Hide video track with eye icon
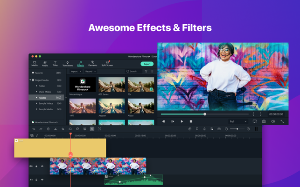This screenshot has width=300, height=187. (x=42, y=166)
